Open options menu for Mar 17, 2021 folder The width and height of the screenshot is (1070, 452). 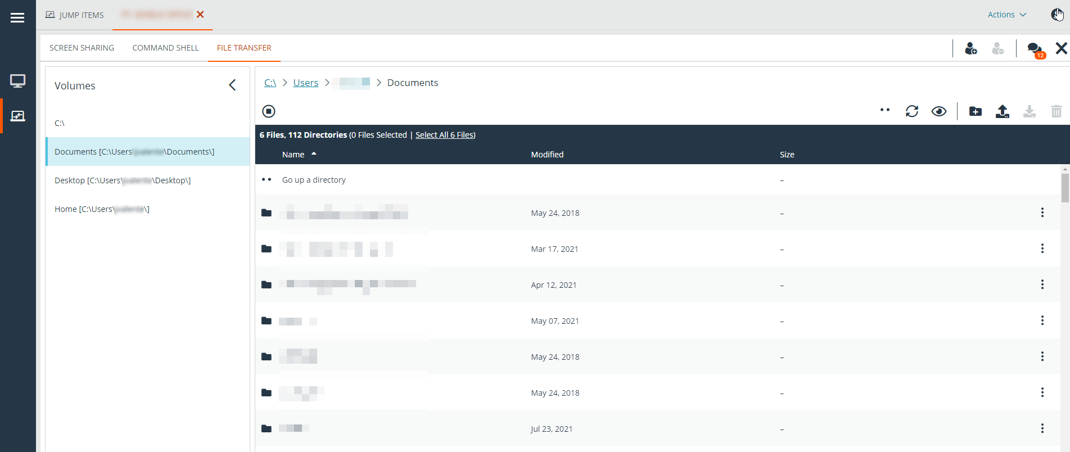1042,248
